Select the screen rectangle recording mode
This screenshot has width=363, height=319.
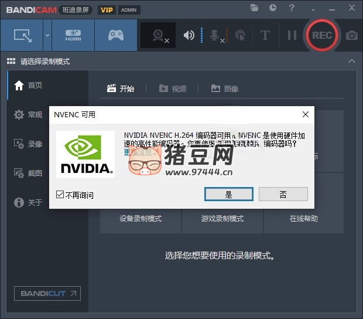(x=22, y=35)
